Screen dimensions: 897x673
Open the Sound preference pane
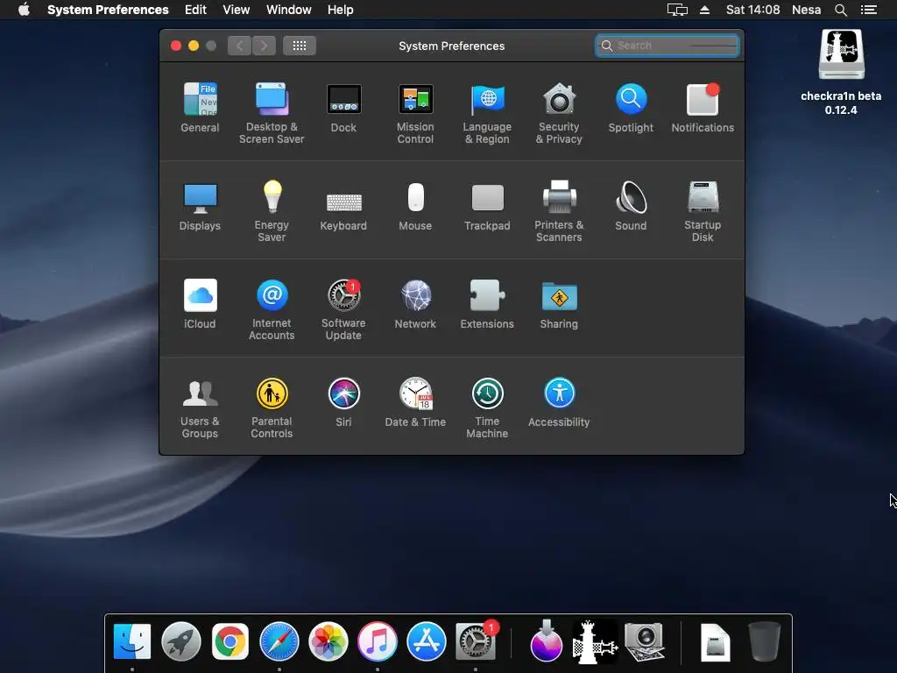pyautogui.click(x=631, y=207)
